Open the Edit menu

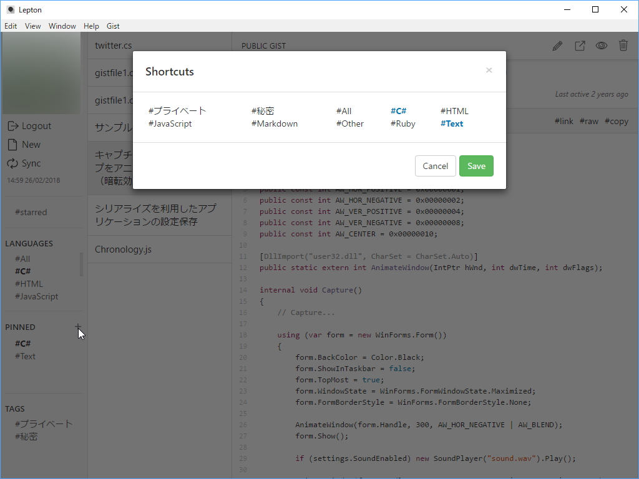click(11, 26)
